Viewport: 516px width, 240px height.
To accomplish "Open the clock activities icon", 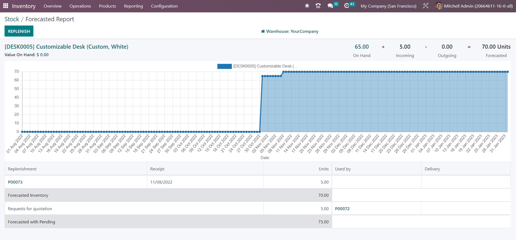I will 346,6.
